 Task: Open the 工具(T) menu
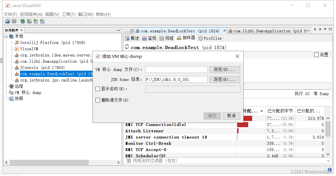[69, 14]
